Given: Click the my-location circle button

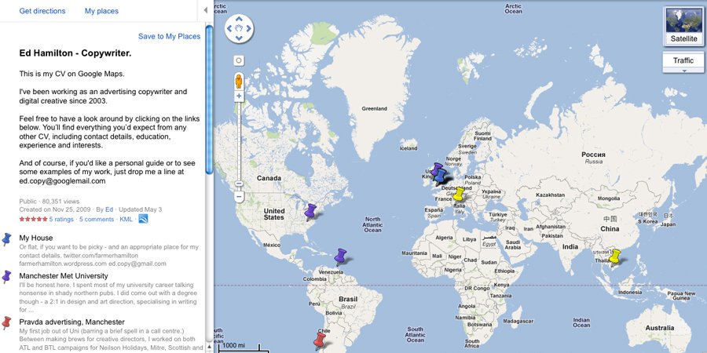Looking at the screenshot, I should click(x=239, y=60).
